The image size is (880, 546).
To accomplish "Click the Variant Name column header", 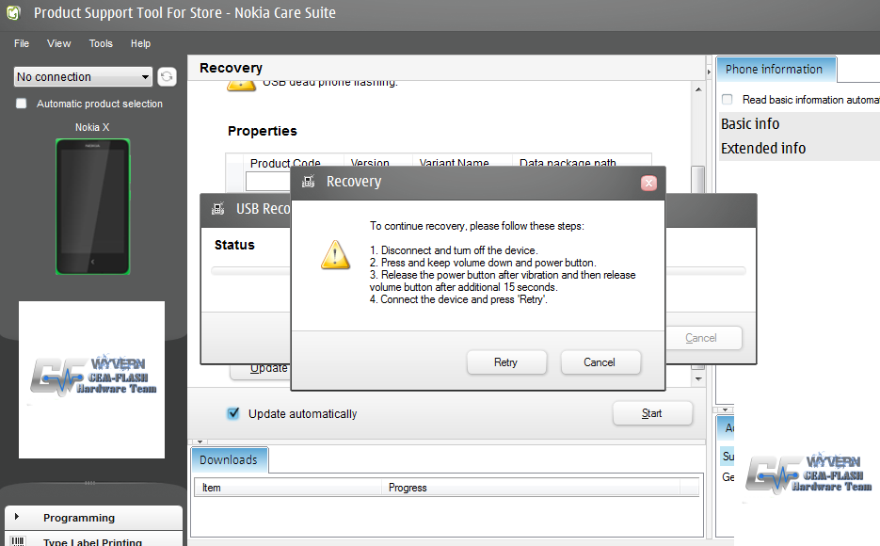I will pyautogui.click(x=462, y=163).
